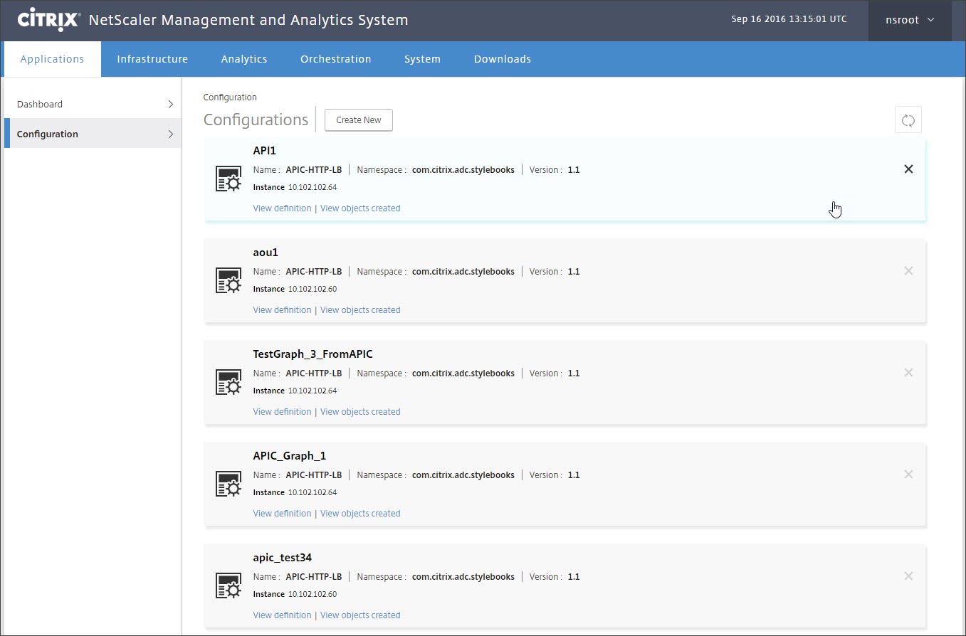
Task: Open the System tab
Action: point(422,59)
